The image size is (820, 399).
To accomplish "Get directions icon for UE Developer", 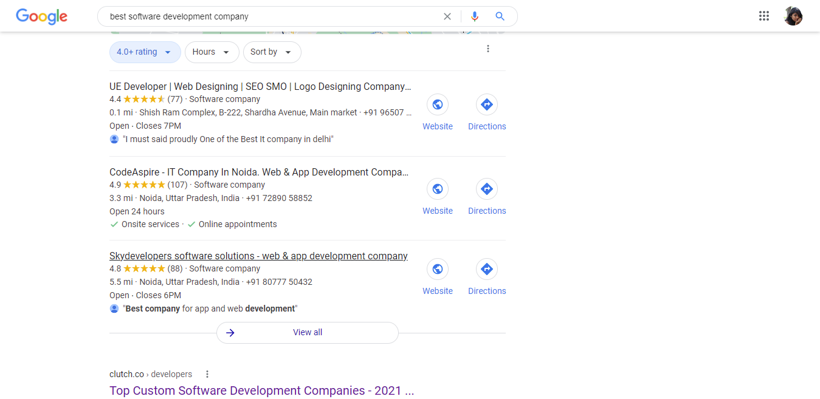I will (x=486, y=104).
